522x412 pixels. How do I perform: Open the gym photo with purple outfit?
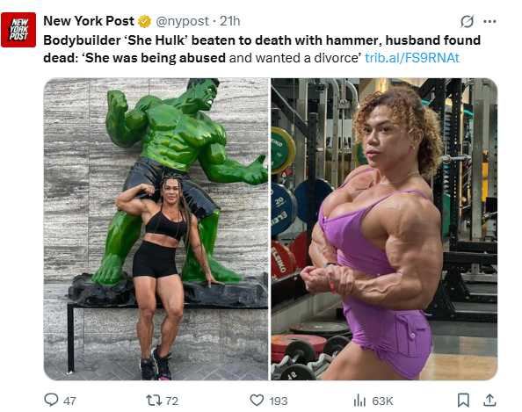coord(384,229)
